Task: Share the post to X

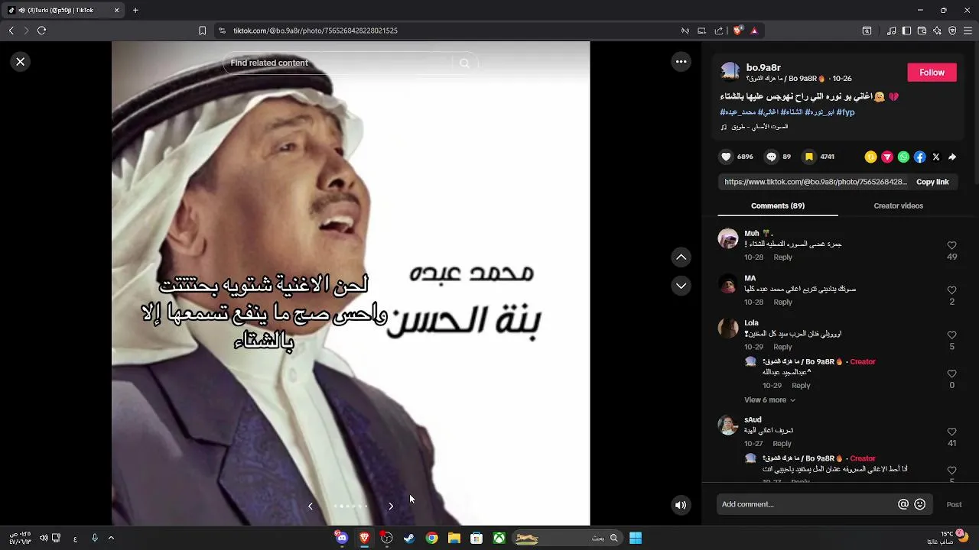Action: (x=936, y=157)
